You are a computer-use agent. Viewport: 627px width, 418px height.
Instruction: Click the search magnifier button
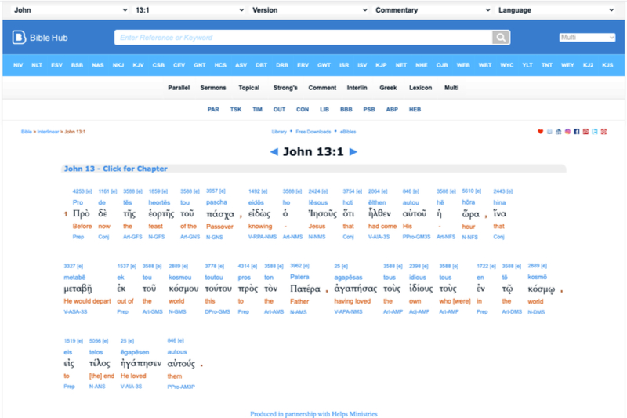[501, 38]
